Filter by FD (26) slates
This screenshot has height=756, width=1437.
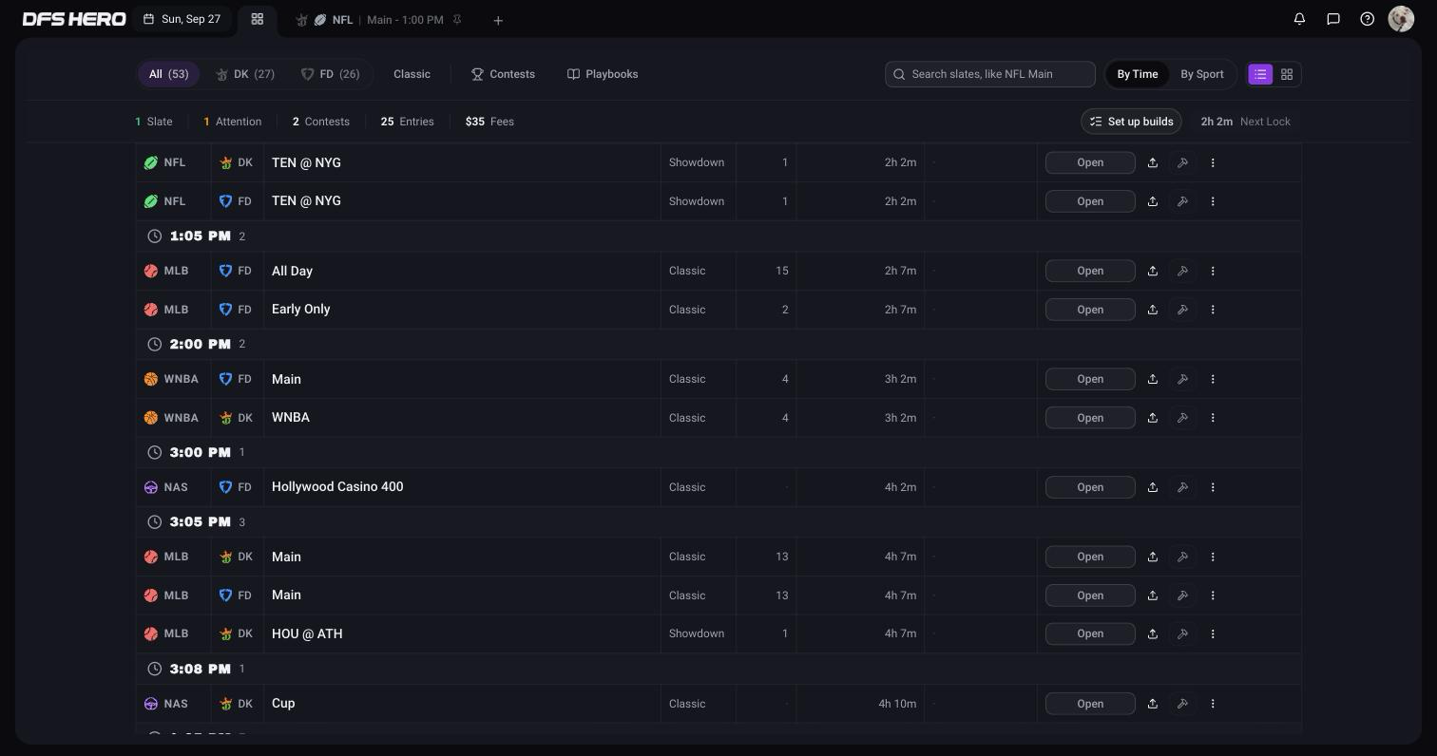pos(331,74)
